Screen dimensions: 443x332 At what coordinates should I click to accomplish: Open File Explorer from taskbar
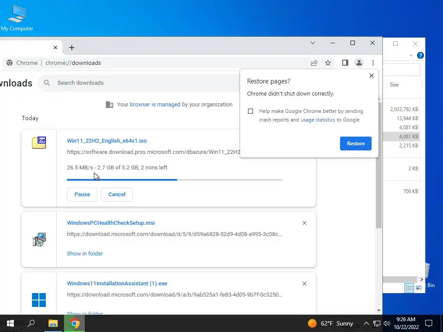[53, 323]
